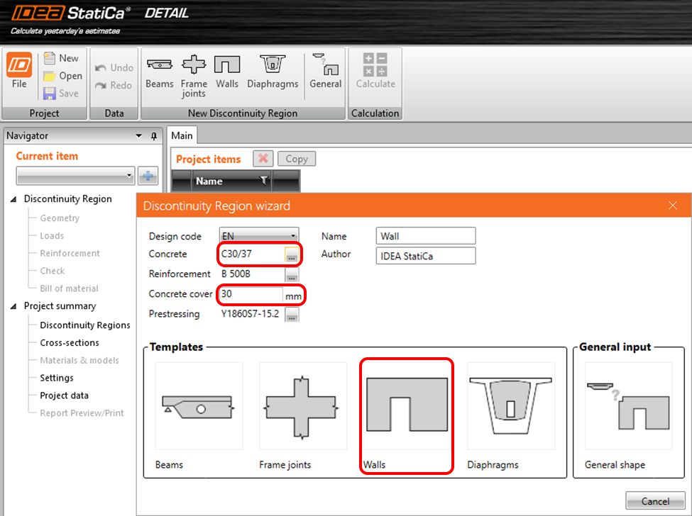Open the Design code dropdown
Screen dimensions: 692x516
258,236
